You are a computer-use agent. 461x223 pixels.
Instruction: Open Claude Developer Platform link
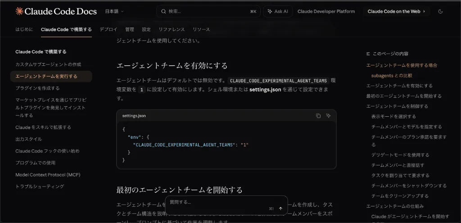pos(326,11)
